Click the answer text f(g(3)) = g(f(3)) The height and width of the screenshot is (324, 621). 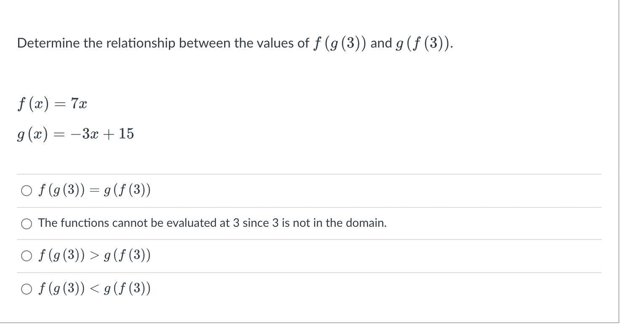pos(94,191)
